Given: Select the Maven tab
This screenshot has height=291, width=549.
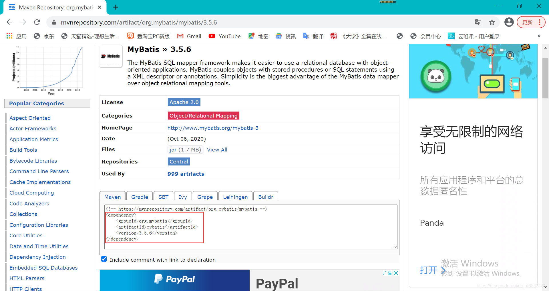Looking at the screenshot, I should click(x=112, y=197).
